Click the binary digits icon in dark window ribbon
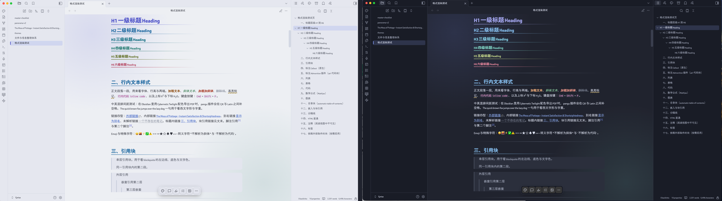The width and height of the screenshot is (722, 201). pos(367,53)
